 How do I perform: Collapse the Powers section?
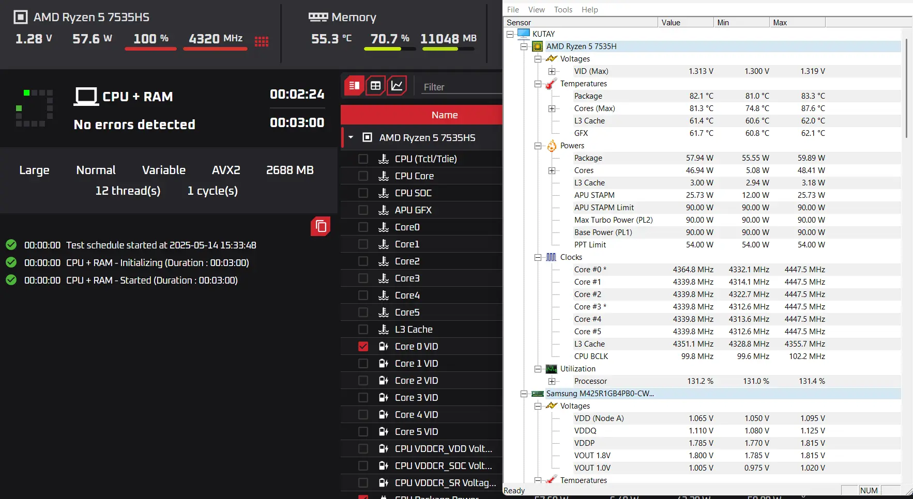538,146
